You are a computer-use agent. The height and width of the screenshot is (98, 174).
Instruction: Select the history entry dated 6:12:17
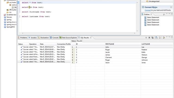click(44, 47)
